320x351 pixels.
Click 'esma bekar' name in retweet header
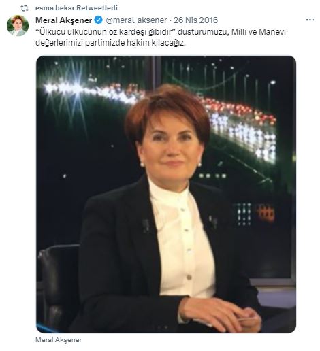(x=55, y=8)
